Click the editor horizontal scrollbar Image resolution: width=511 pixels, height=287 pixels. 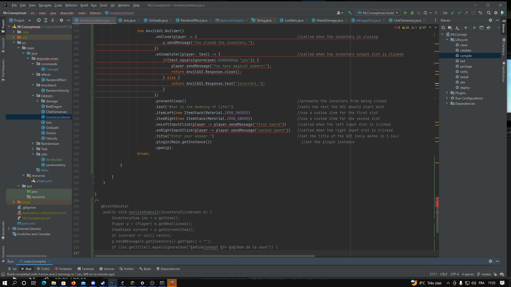205,256
